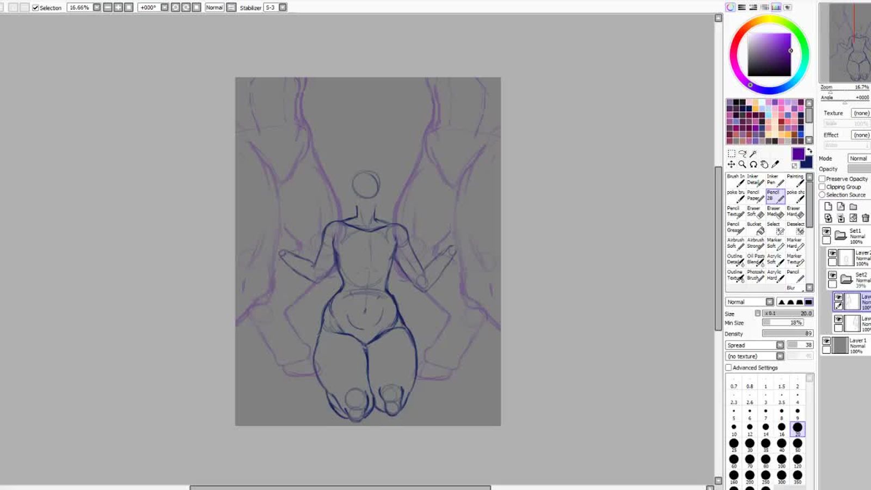
Task: Swap foreground and background colors
Action: 809,151
